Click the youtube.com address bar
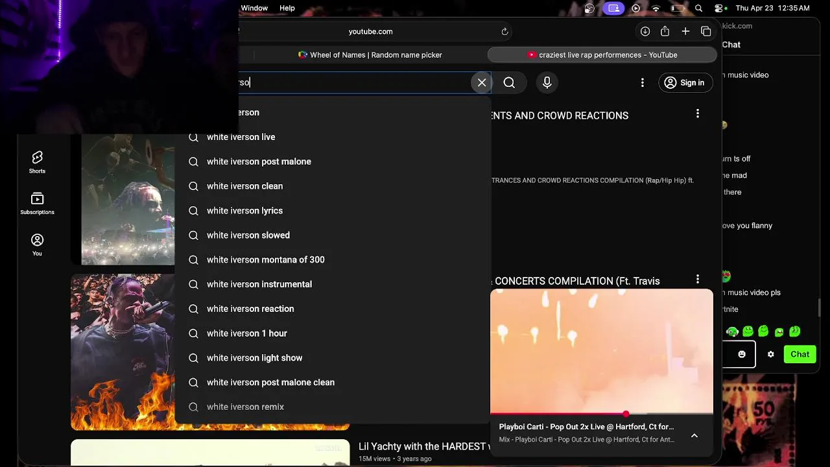This screenshot has width=830, height=467. (370, 31)
